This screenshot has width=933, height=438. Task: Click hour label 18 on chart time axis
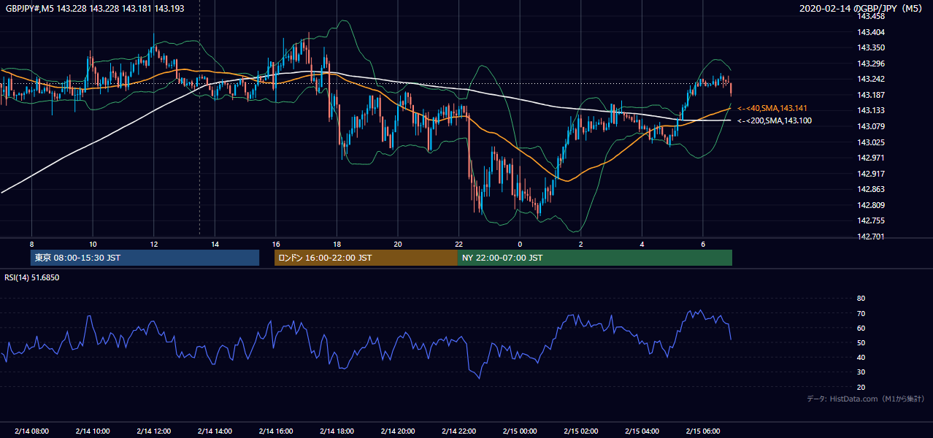(x=337, y=244)
